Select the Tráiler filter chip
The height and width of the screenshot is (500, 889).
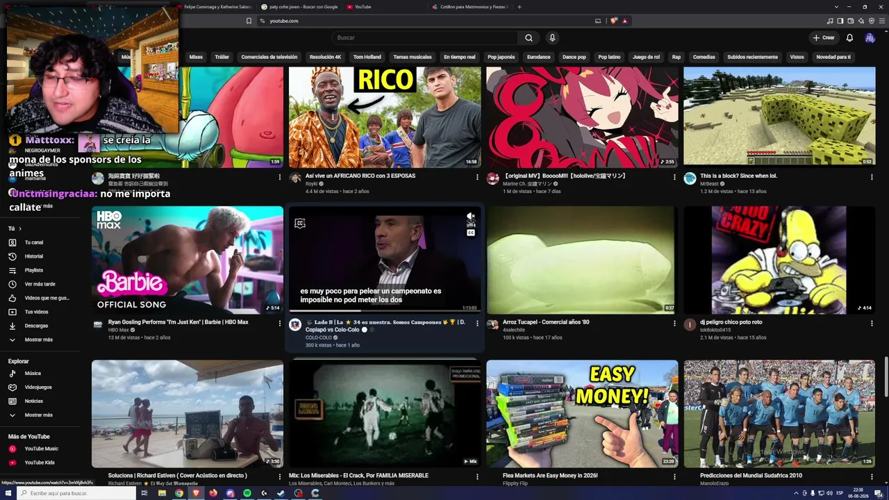(x=222, y=57)
